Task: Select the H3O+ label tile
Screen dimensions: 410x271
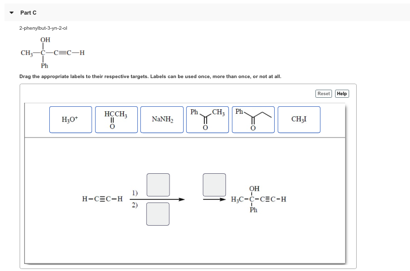Action: point(70,119)
